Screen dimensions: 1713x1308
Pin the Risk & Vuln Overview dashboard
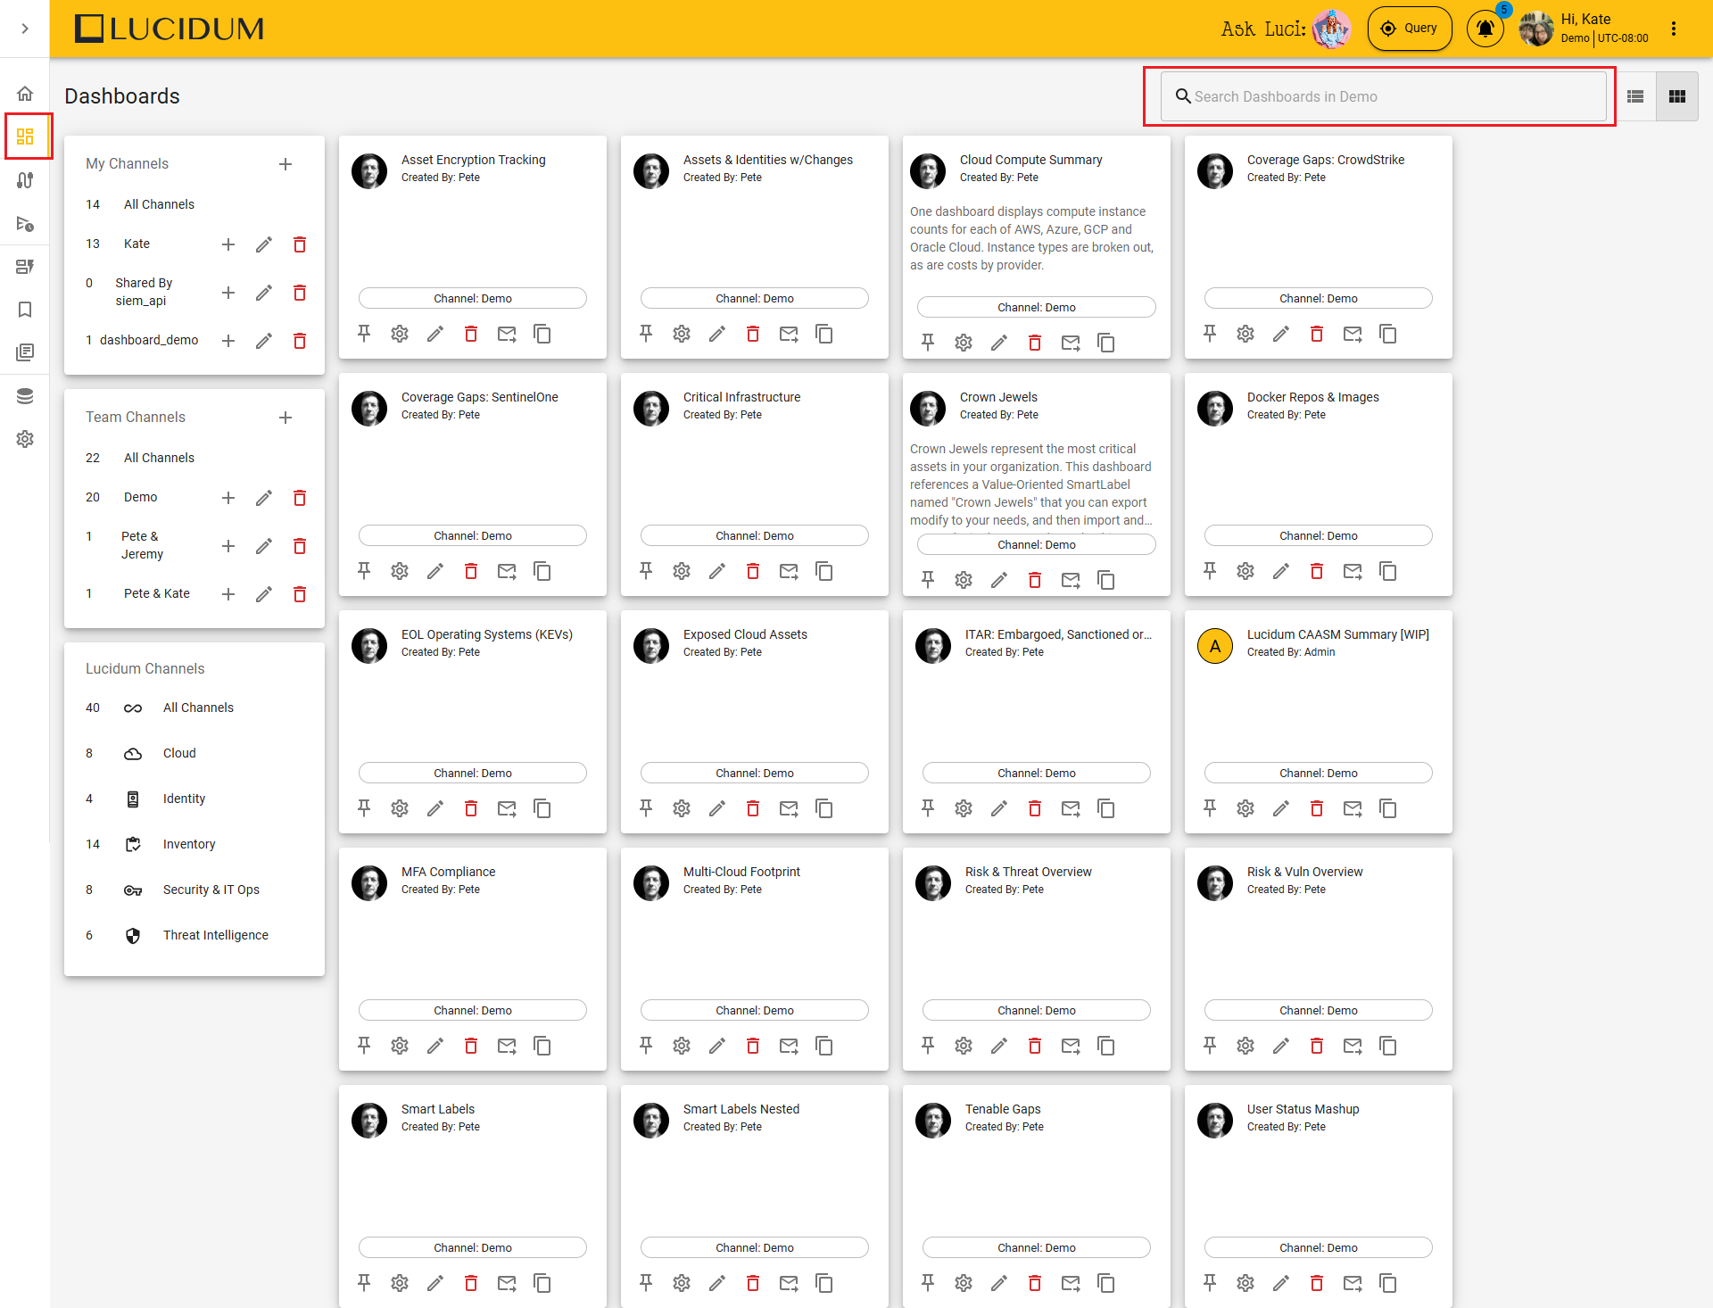(1210, 1046)
